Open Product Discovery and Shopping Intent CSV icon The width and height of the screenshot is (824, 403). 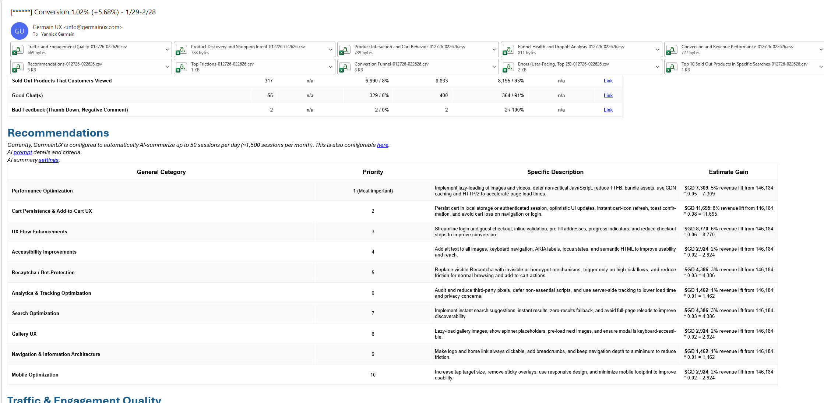coord(181,50)
